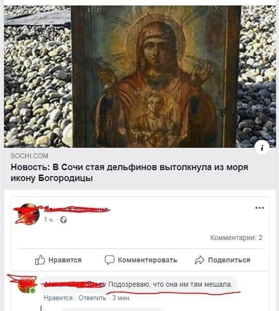
Task: Open the dolphins icon news headline
Action: point(129,173)
